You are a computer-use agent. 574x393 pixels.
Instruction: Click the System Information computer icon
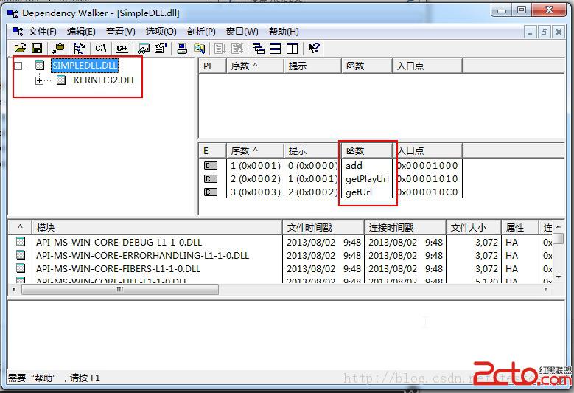point(182,48)
